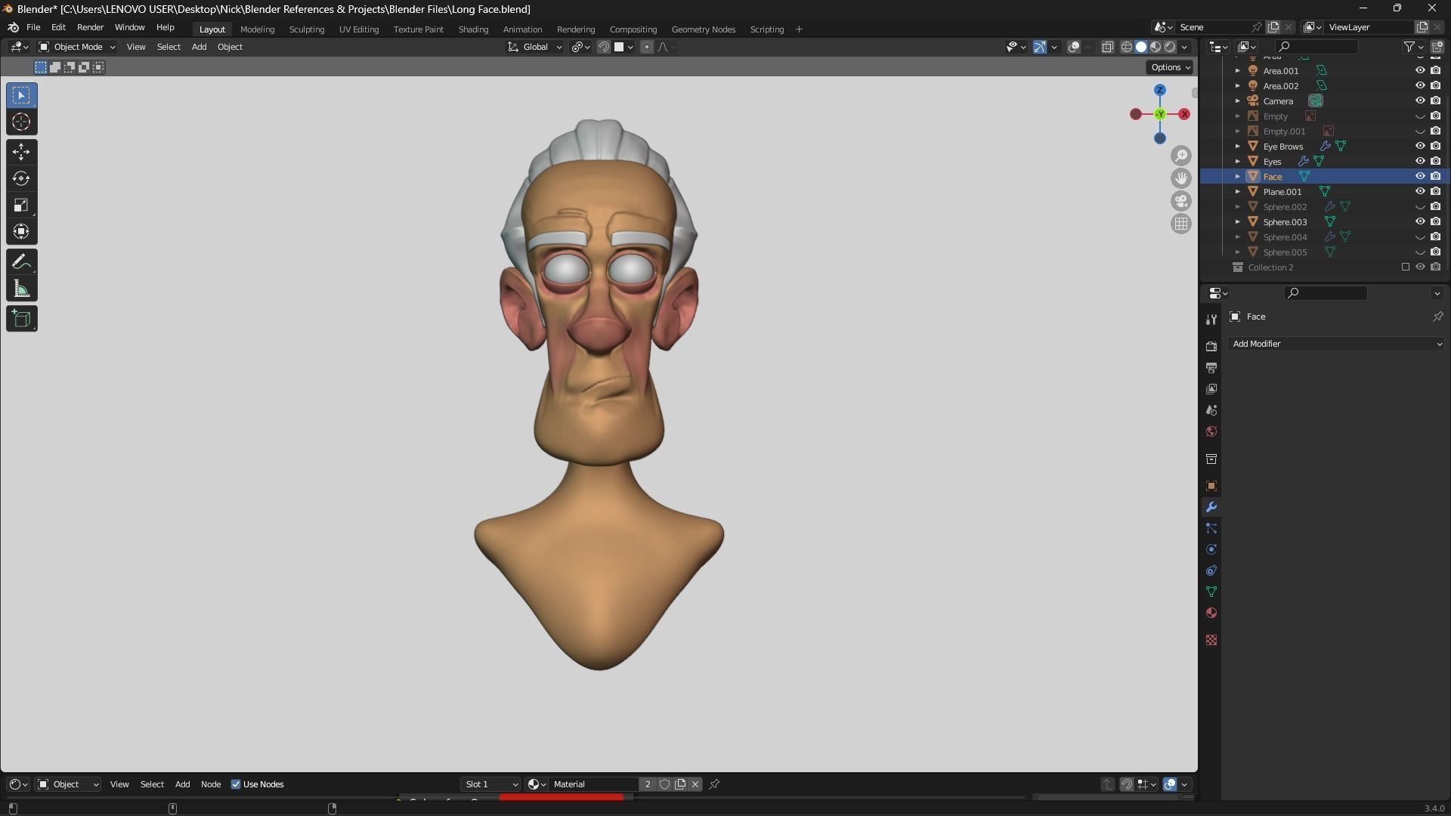Click the Options button in viewport

(x=1170, y=67)
